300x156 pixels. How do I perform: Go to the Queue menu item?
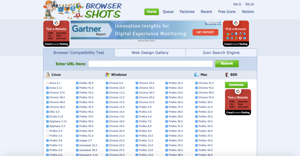[x=168, y=12]
